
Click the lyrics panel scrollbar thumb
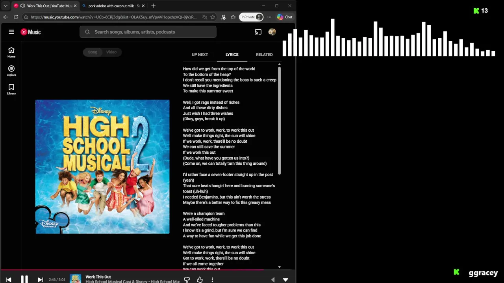[279, 120]
